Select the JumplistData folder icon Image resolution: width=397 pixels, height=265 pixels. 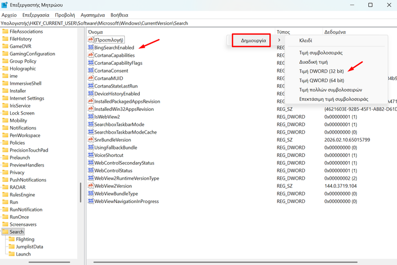[x=11, y=247]
